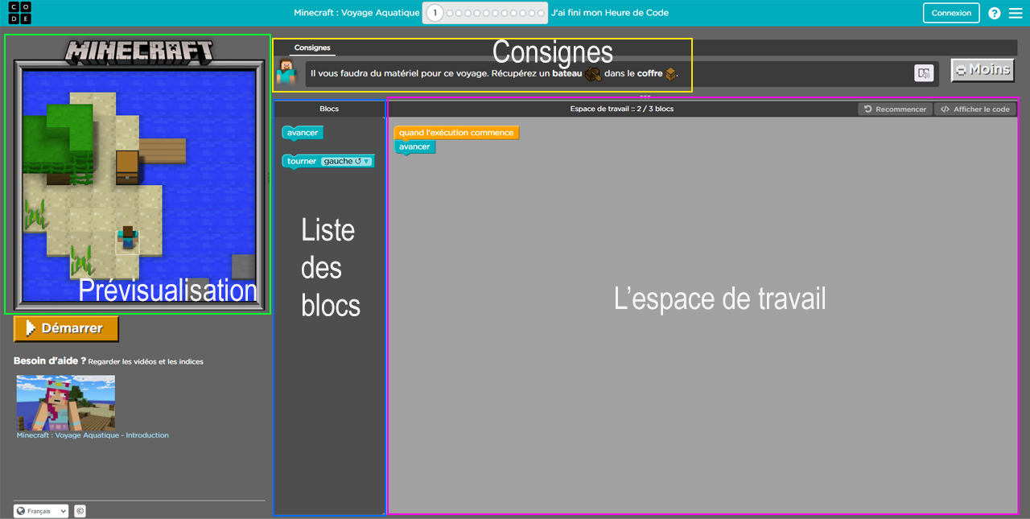Open the hamburger menu
Screen dimensions: 1030x519
click(1017, 13)
